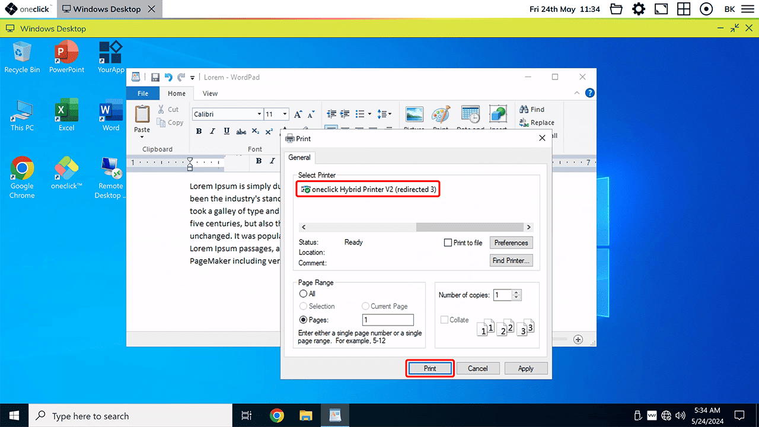
Task: Expand the bullet list style dropdown
Action: 369,114
